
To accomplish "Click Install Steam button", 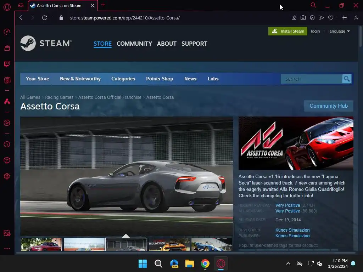I will pos(288,31).
